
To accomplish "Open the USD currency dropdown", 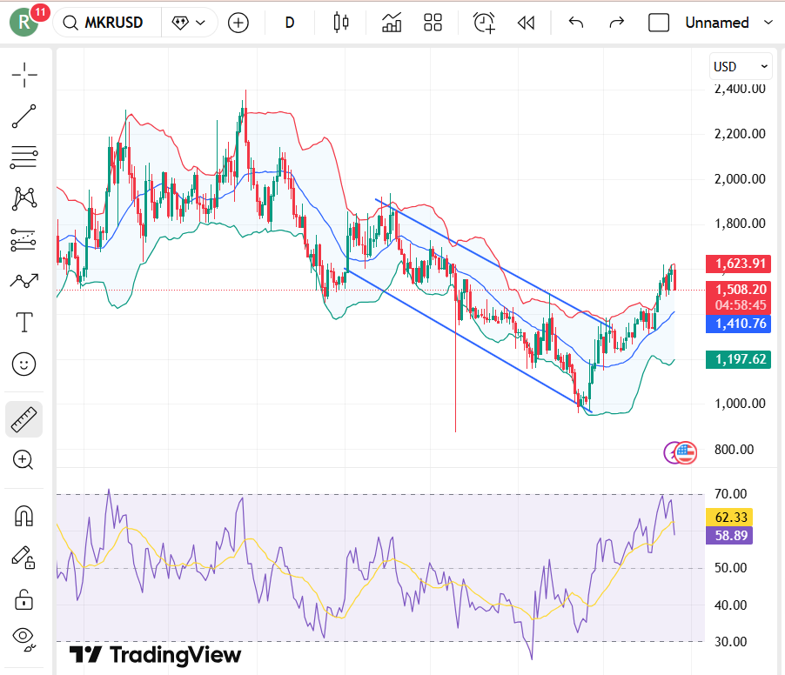I will 740,66.
